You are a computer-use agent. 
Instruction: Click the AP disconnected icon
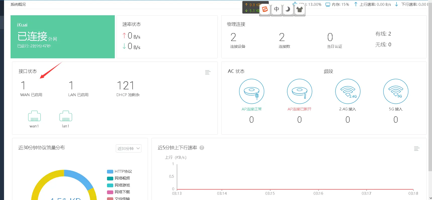click(x=300, y=91)
